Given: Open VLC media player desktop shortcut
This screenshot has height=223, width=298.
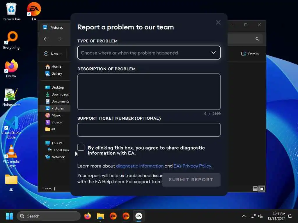Looking at the screenshot, I should (11, 156).
